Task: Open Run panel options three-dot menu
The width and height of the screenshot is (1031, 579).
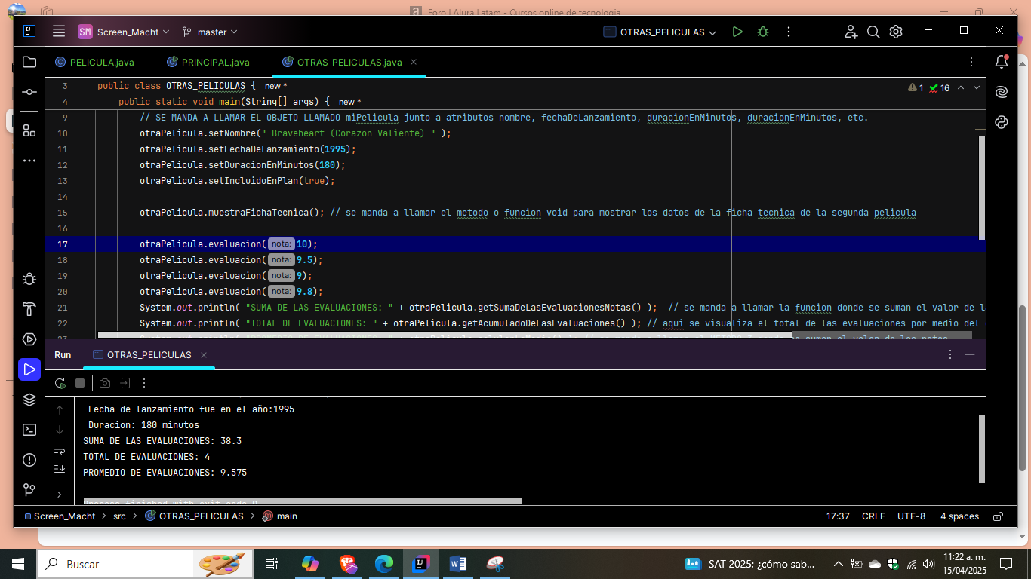Action: click(x=949, y=354)
